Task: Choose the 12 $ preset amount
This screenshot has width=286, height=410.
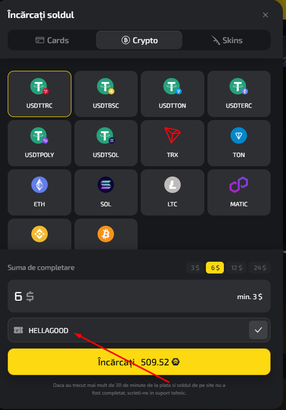Action: point(237,268)
